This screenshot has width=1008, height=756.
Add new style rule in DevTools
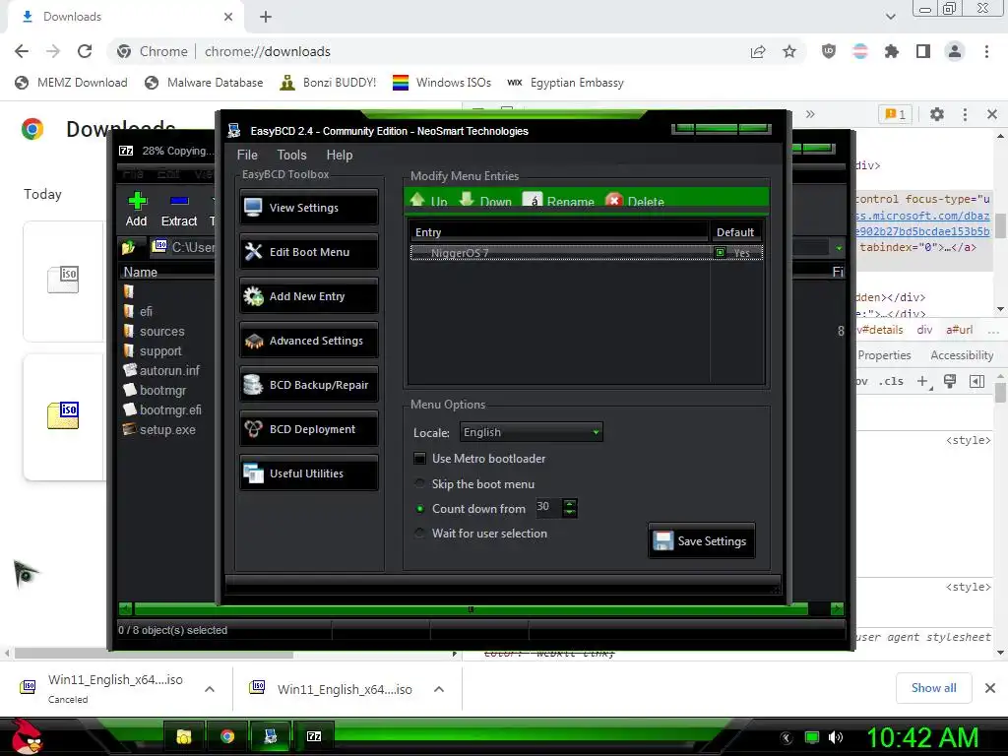(923, 381)
